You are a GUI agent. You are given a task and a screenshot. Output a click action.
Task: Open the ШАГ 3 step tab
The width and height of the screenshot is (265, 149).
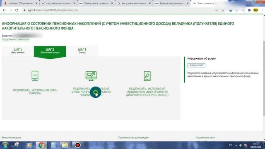click(x=82, y=51)
